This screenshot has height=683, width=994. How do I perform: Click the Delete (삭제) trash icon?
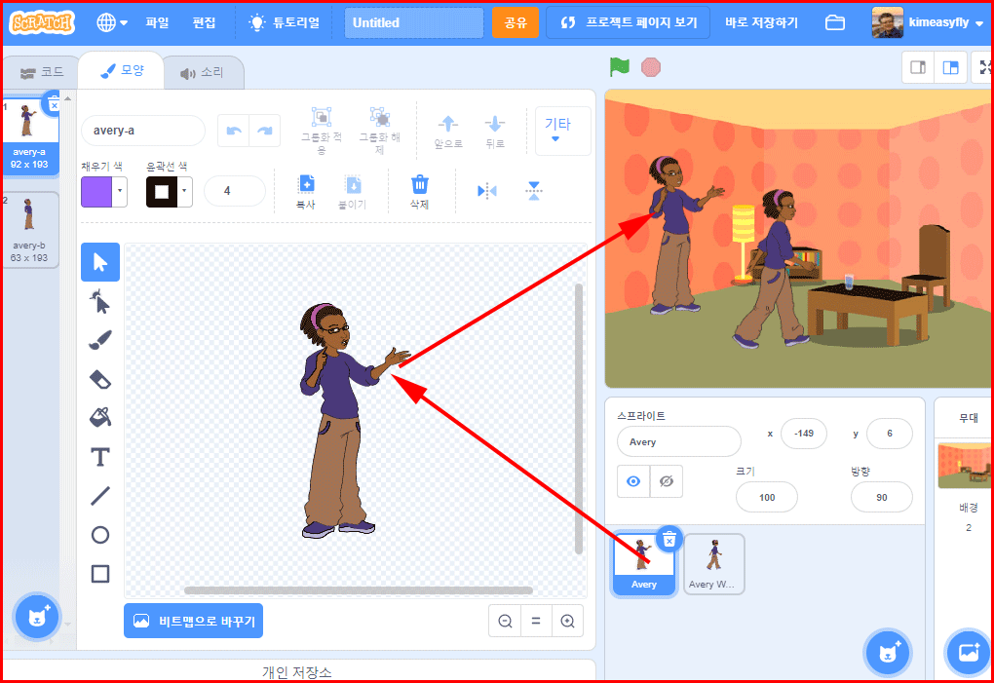click(x=420, y=184)
